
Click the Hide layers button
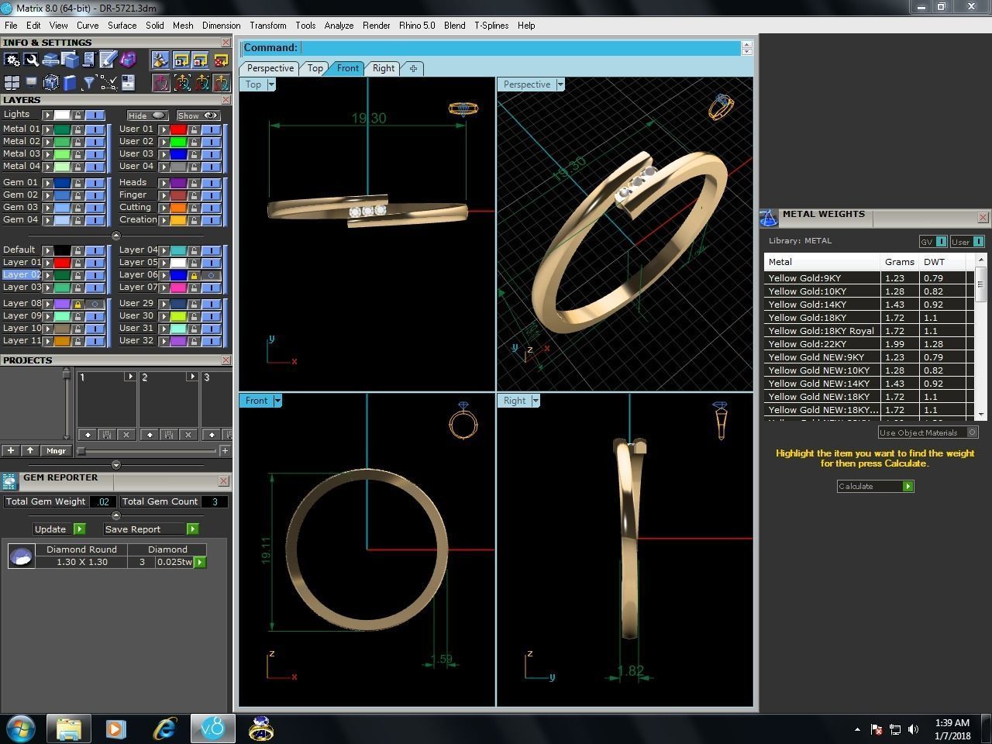(x=147, y=115)
